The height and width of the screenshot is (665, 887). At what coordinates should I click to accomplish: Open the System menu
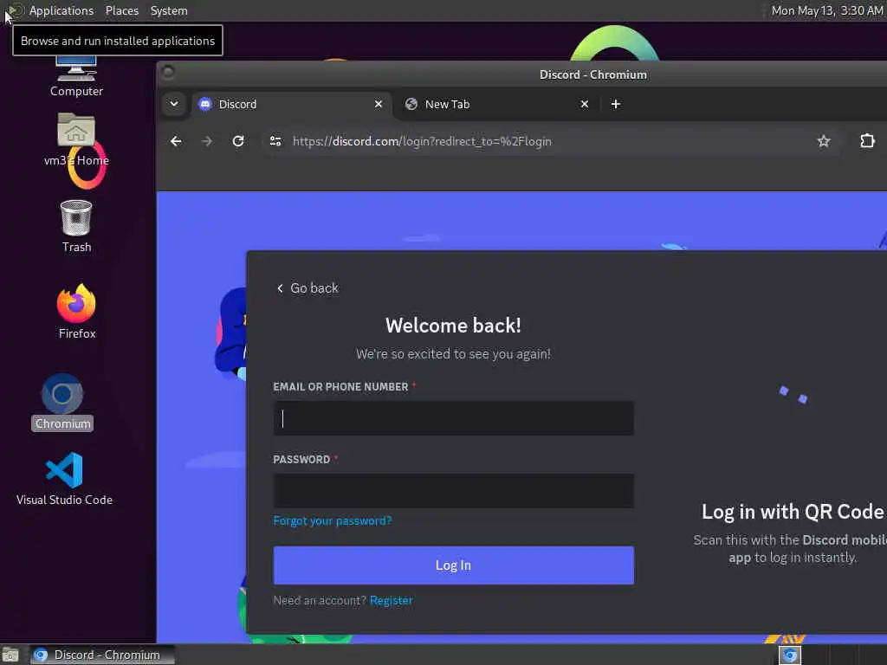click(x=169, y=10)
